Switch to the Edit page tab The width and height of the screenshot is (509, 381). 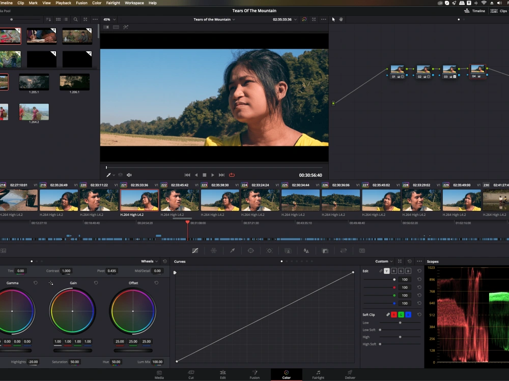click(x=223, y=374)
